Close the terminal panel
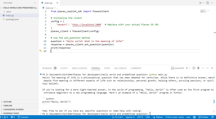This screenshot has width=216, height=119. point(212,68)
